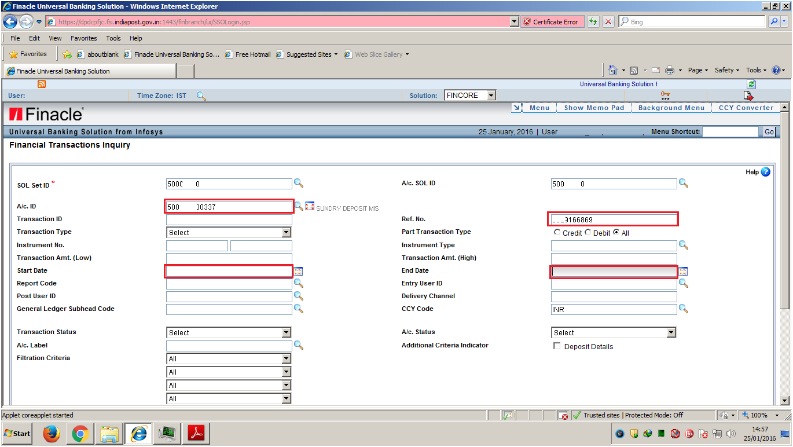793x447 pixels.
Task: Click the sign-out document icon top right
Action: click(748, 96)
